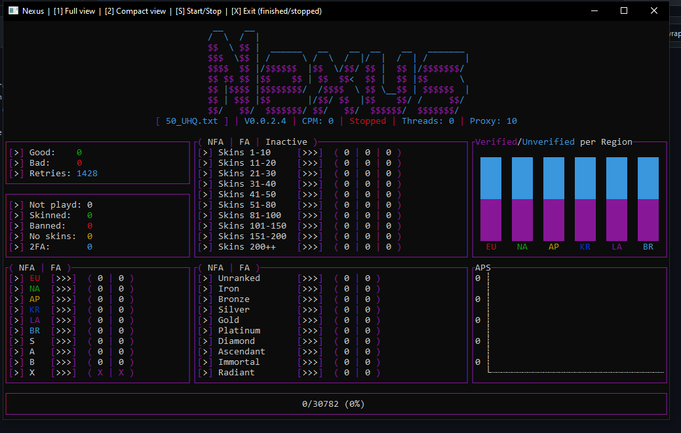This screenshot has width=681, height=433.
Task: Click the Skinned counter row
Action: [51, 216]
